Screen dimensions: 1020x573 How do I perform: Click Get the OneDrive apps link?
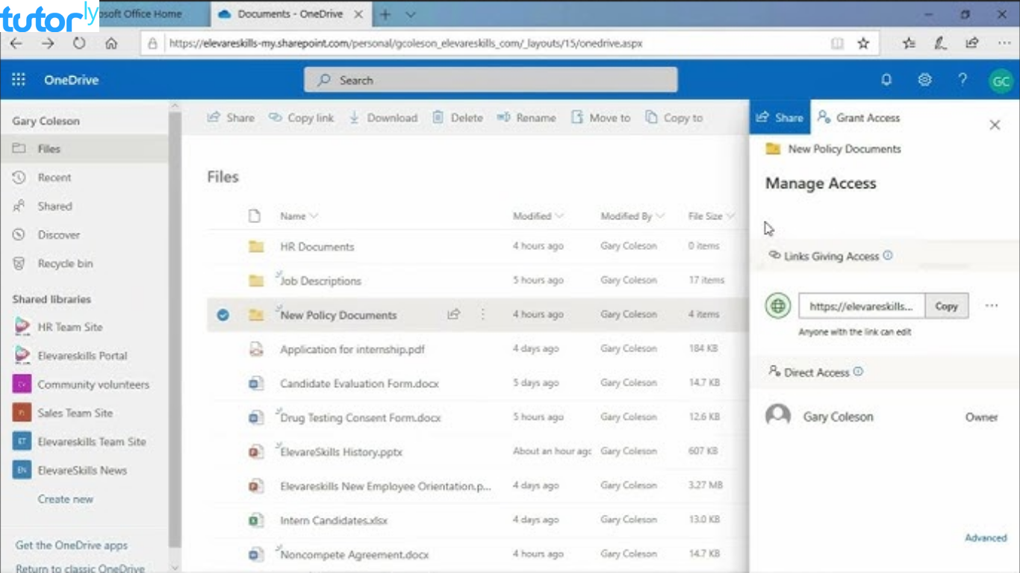(x=72, y=545)
